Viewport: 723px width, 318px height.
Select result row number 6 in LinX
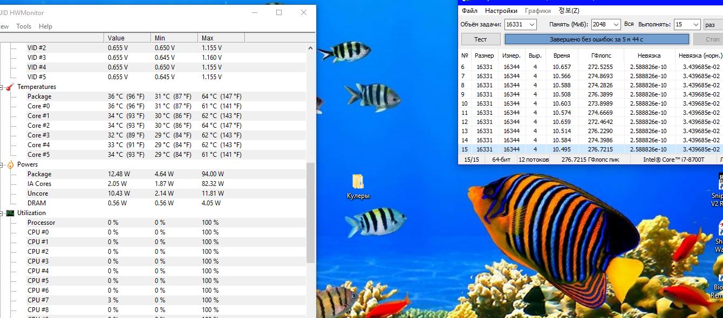point(590,67)
